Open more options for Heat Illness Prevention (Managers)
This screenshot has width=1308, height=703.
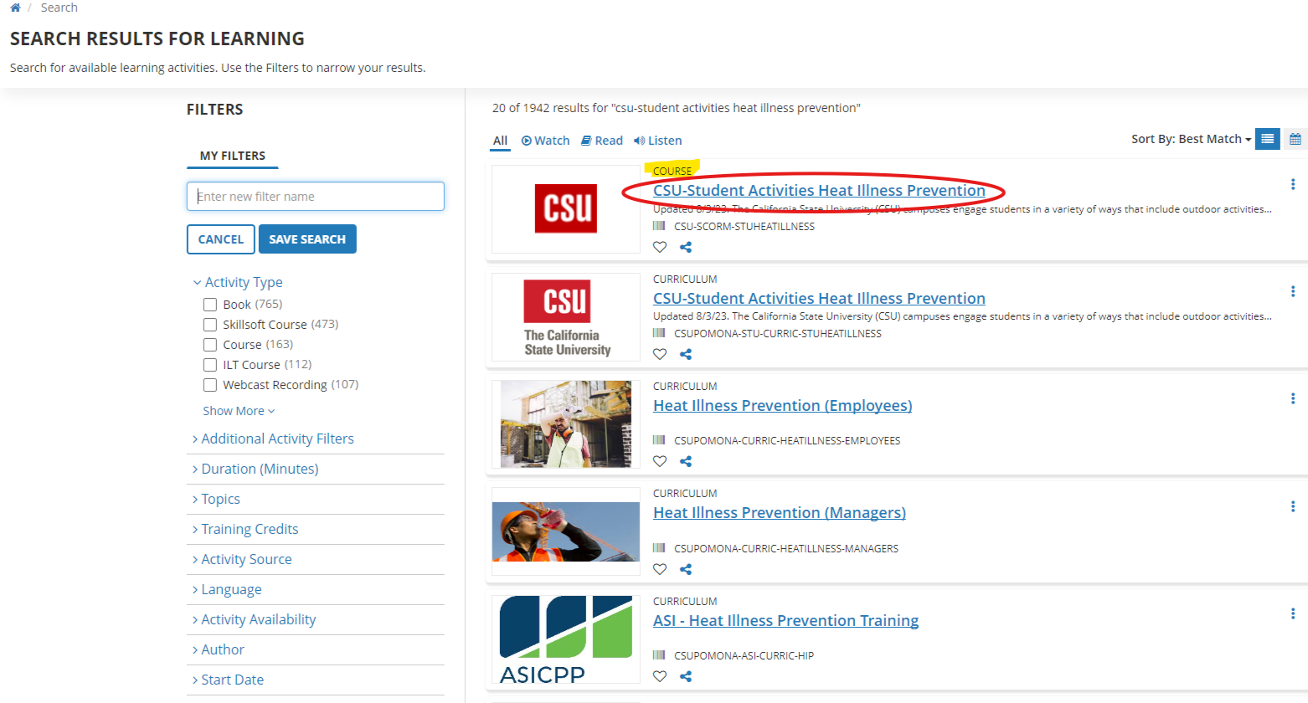[1293, 506]
